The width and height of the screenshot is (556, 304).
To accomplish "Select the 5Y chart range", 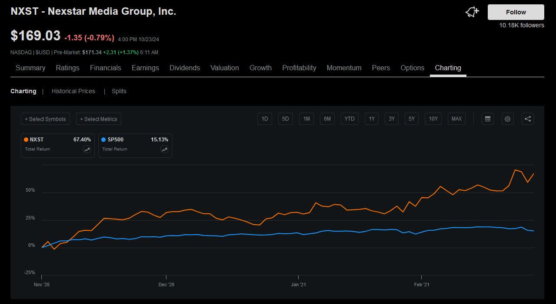I will (x=411, y=119).
